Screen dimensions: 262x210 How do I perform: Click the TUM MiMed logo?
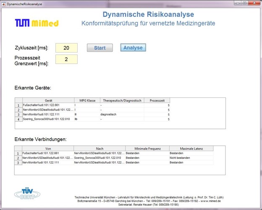pyautogui.click(x=37, y=23)
